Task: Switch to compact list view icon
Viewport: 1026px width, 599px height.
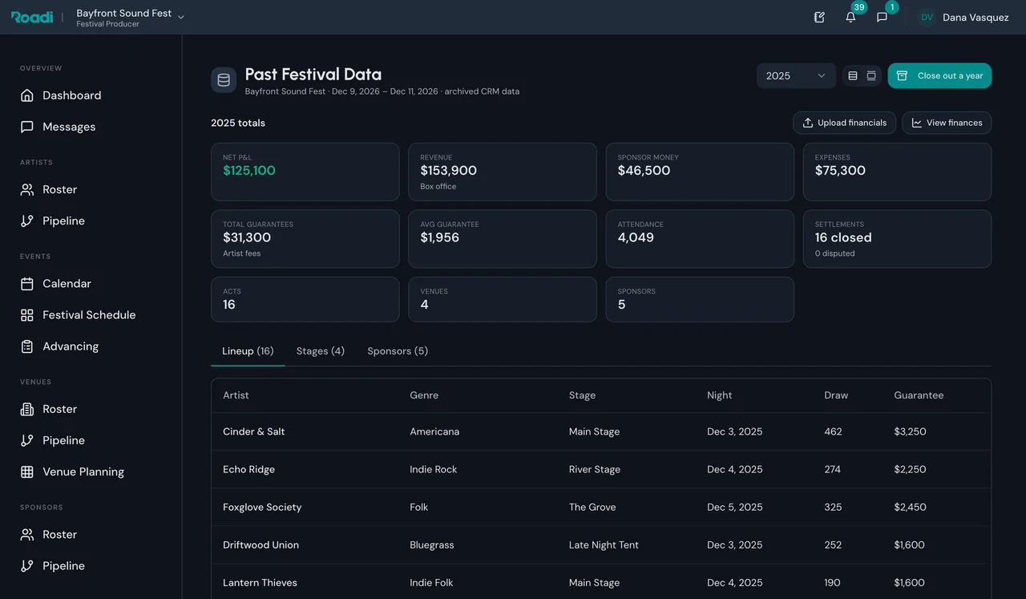Action: tap(853, 75)
